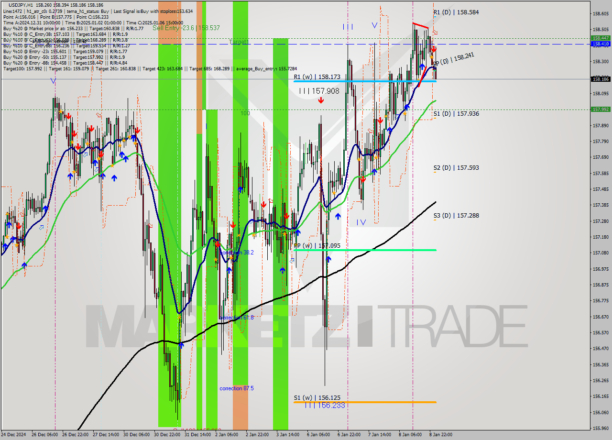
Task: Select the PP (D) | 158.241 pivot label
Action: pyautogui.click(x=454, y=59)
